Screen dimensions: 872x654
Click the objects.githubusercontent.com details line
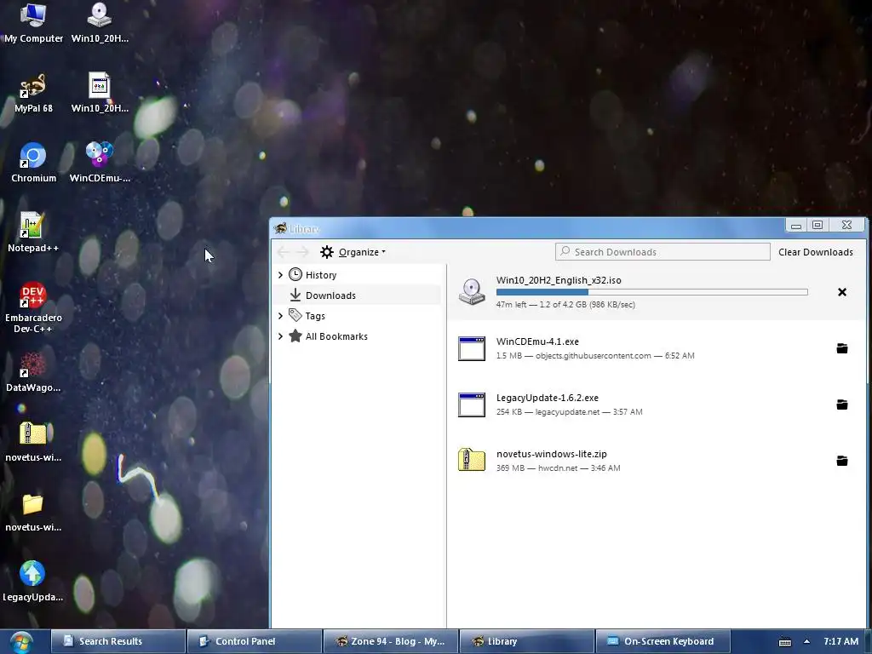pyautogui.click(x=595, y=356)
